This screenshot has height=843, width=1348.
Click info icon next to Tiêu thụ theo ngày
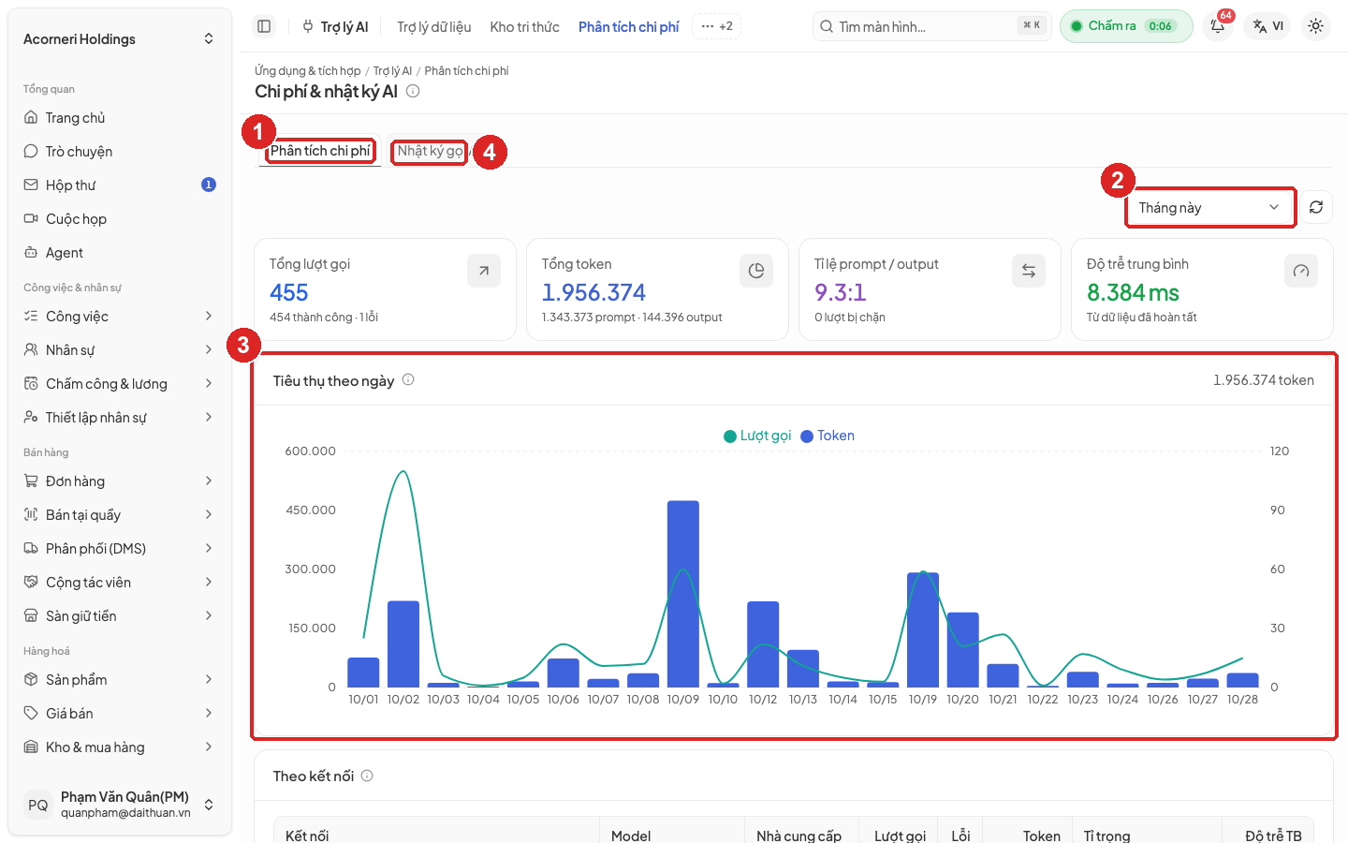coord(408,379)
